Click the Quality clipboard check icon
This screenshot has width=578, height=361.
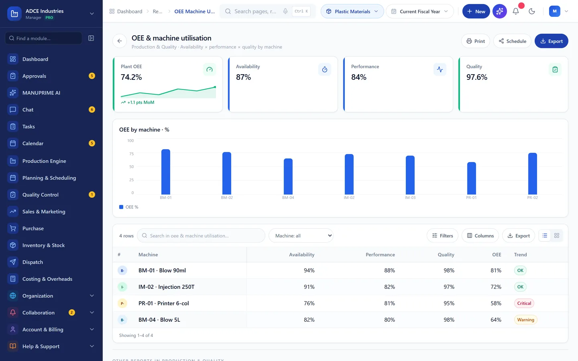(555, 69)
